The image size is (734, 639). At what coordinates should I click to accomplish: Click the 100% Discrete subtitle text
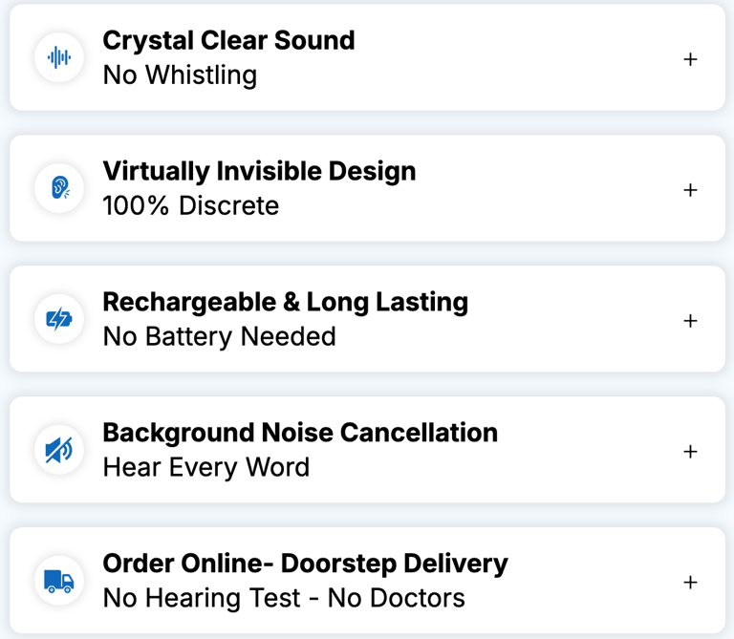[x=191, y=206]
